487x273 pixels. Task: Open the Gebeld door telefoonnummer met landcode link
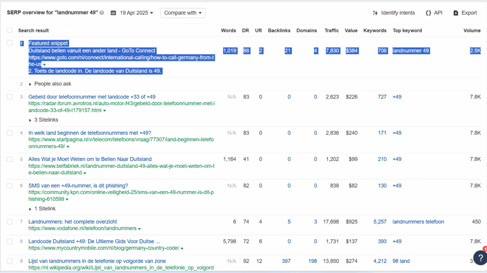pyautogui.click(x=92, y=97)
